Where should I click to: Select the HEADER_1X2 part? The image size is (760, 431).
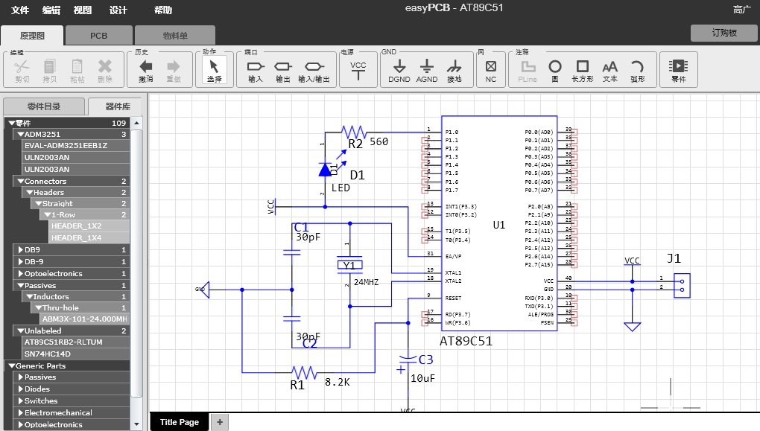pyautogui.click(x=89, y=226)
